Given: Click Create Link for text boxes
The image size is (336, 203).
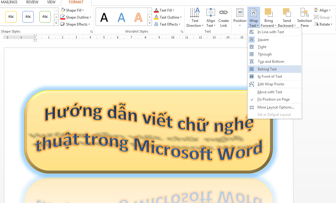Looking at the screenshot, I should click(x=223, y=17).
